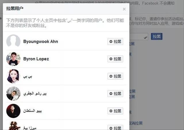Open Byron Lopez's profile photo
The image size is (184, 130).
click(14, 59)
